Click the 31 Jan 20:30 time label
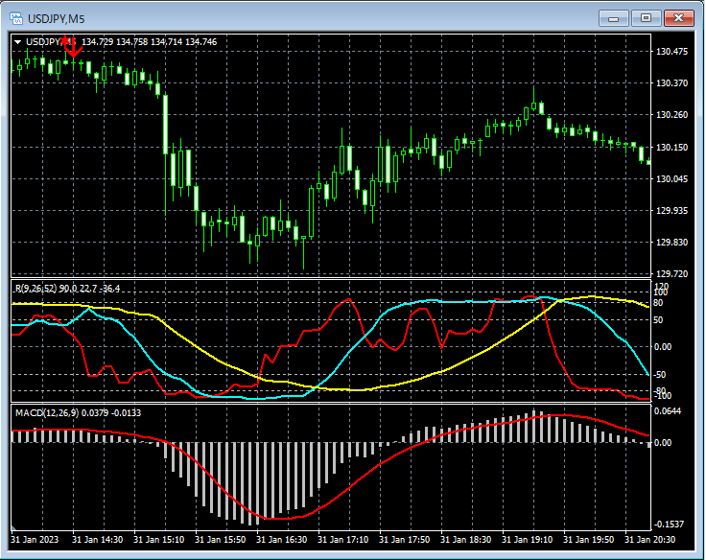 point(651,540)
